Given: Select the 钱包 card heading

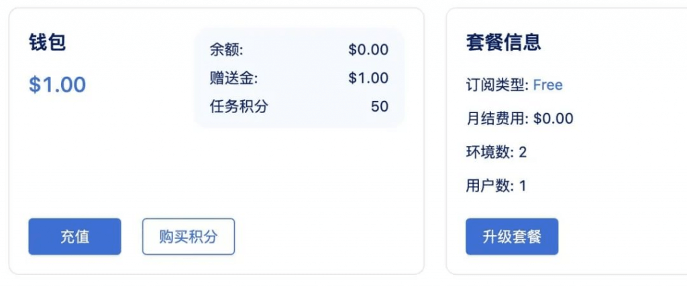Looking at the screenshot, I should (x=47, y=42).
